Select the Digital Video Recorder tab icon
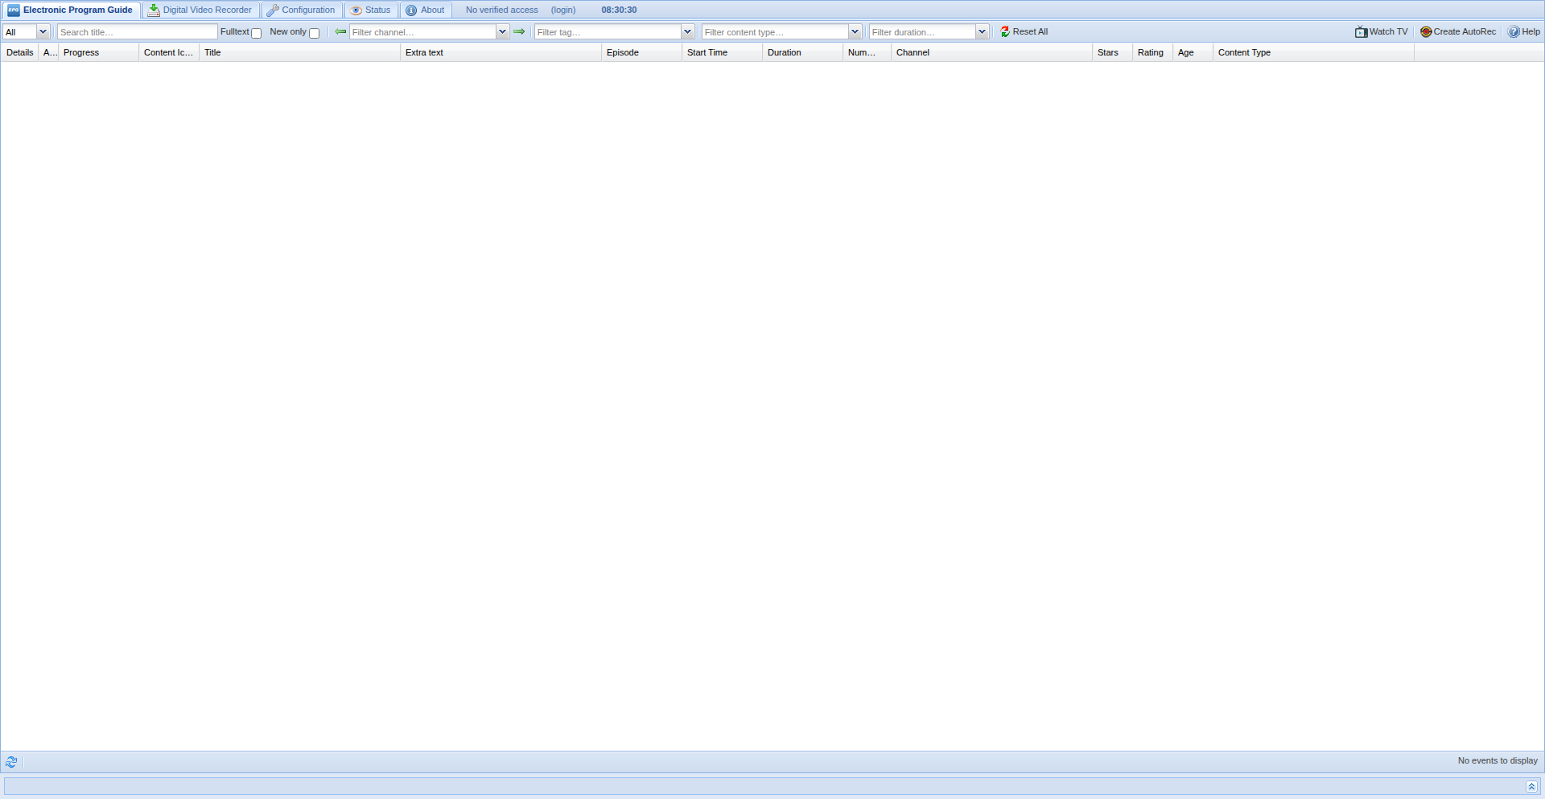The width and height of the screenshot is (1545, 799). (153, 10)
